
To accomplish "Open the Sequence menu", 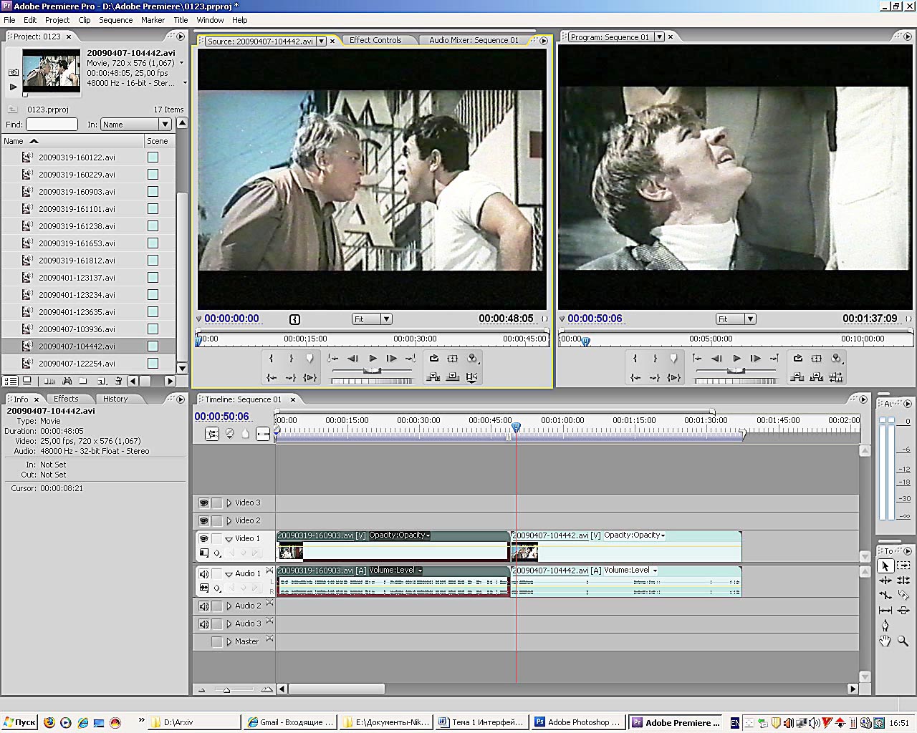I will (115, 20).
